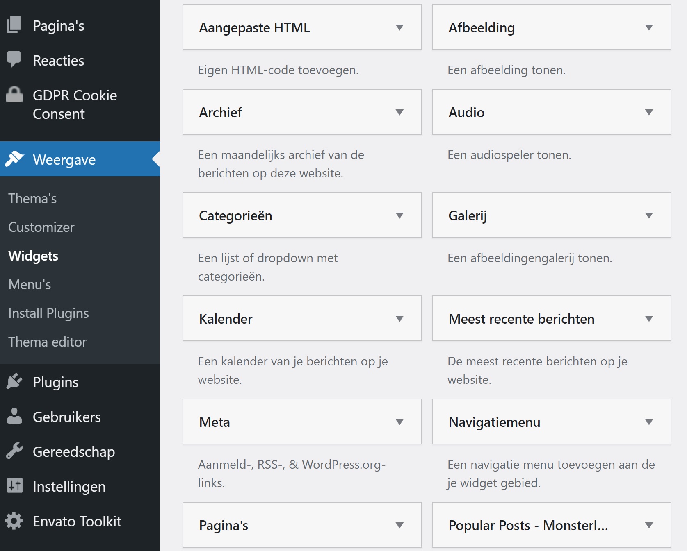Click the Envato Toolkit gear icon
This screenshot has width=687, height=551.
point(14,521)
